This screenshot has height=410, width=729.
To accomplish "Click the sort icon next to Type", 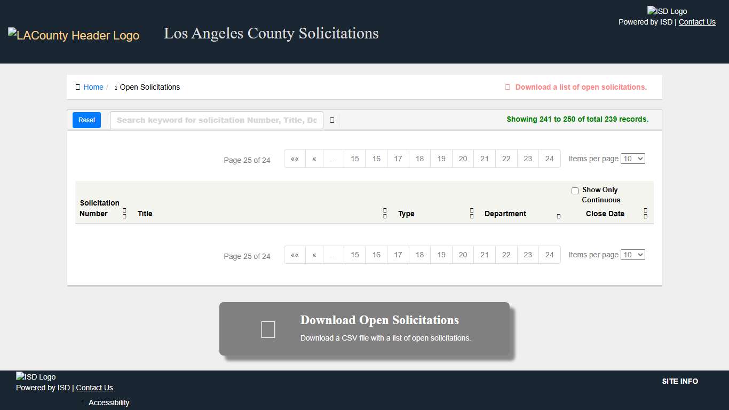I will click(x=471, y=212).
